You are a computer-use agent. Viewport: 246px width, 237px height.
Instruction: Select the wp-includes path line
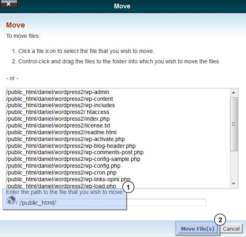point(61,105)
